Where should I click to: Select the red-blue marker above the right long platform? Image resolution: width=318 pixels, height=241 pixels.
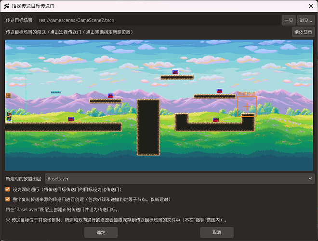click(219, 91)
